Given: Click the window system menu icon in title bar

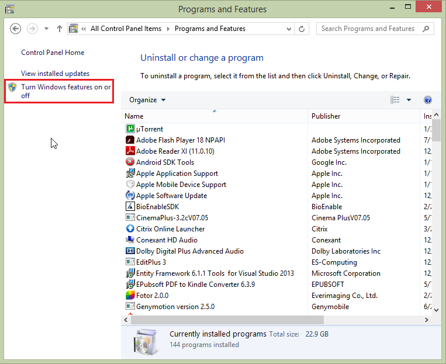Looking at the screenshot, I should [10, 9].
